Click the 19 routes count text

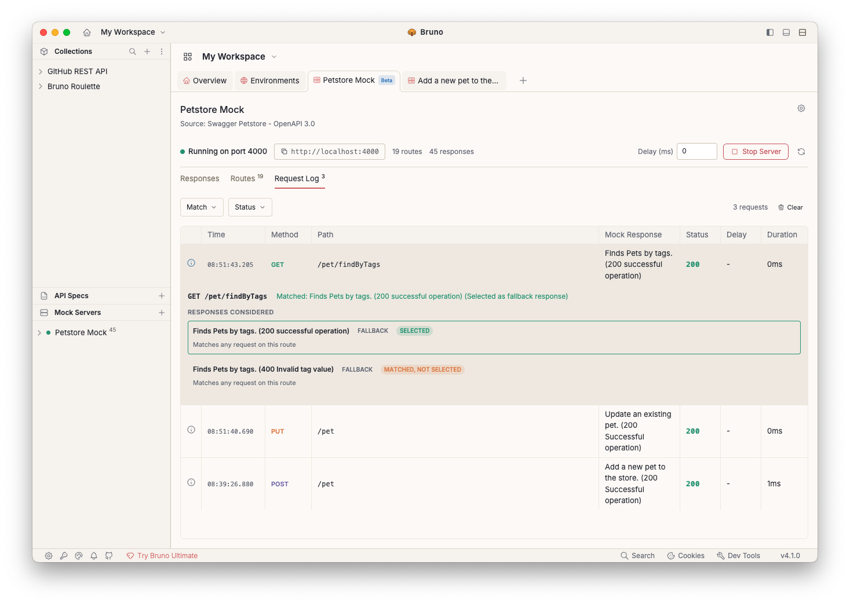[x=407, y=152]
